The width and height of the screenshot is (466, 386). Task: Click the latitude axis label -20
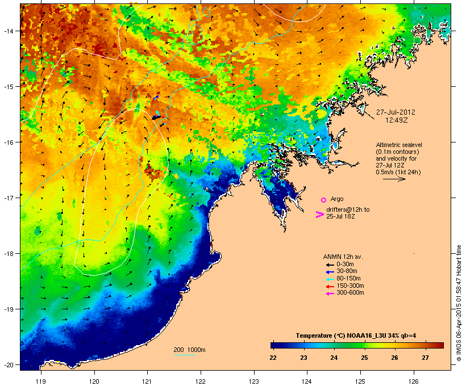tap(9, 364)
